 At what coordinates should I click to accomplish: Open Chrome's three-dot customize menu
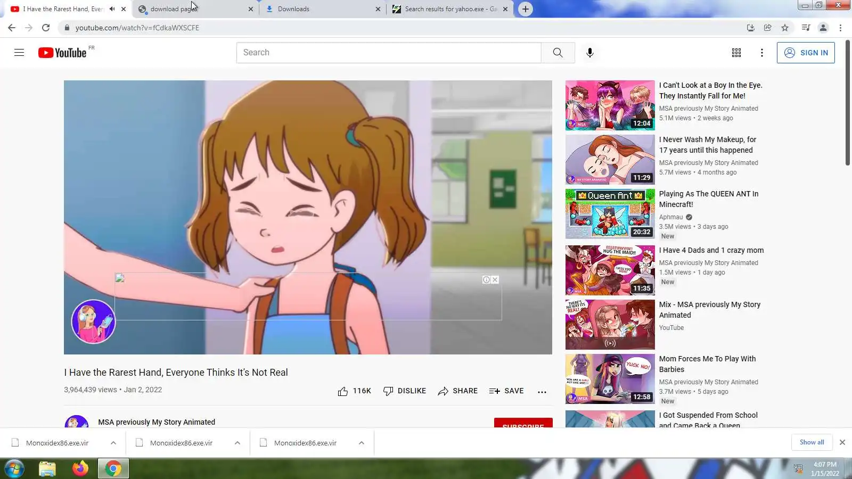(x=841, y=28)
